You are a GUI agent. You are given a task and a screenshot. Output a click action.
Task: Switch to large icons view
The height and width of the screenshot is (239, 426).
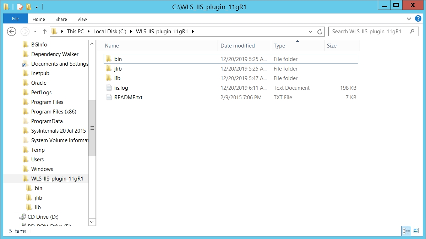(416, 231)
